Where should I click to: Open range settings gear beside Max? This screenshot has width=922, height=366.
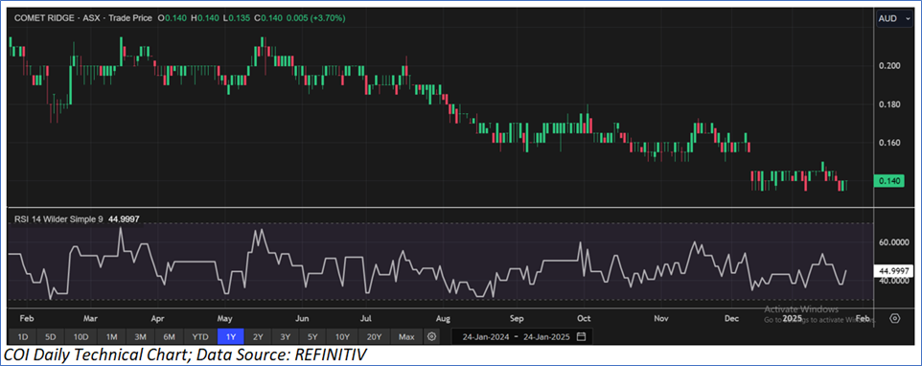pyautogui.click(x=432, y=336)
